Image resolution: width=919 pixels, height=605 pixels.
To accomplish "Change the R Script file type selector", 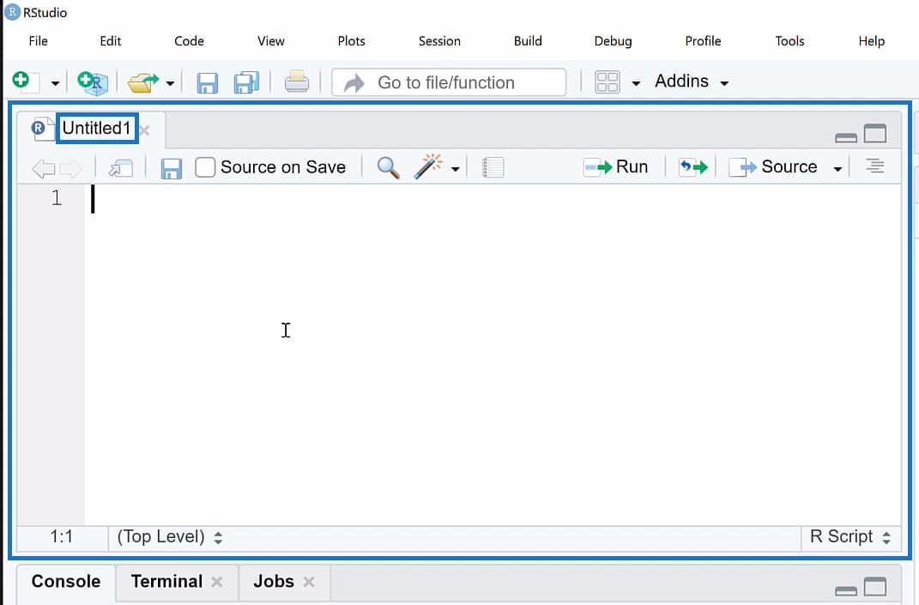I will (849, 536).
